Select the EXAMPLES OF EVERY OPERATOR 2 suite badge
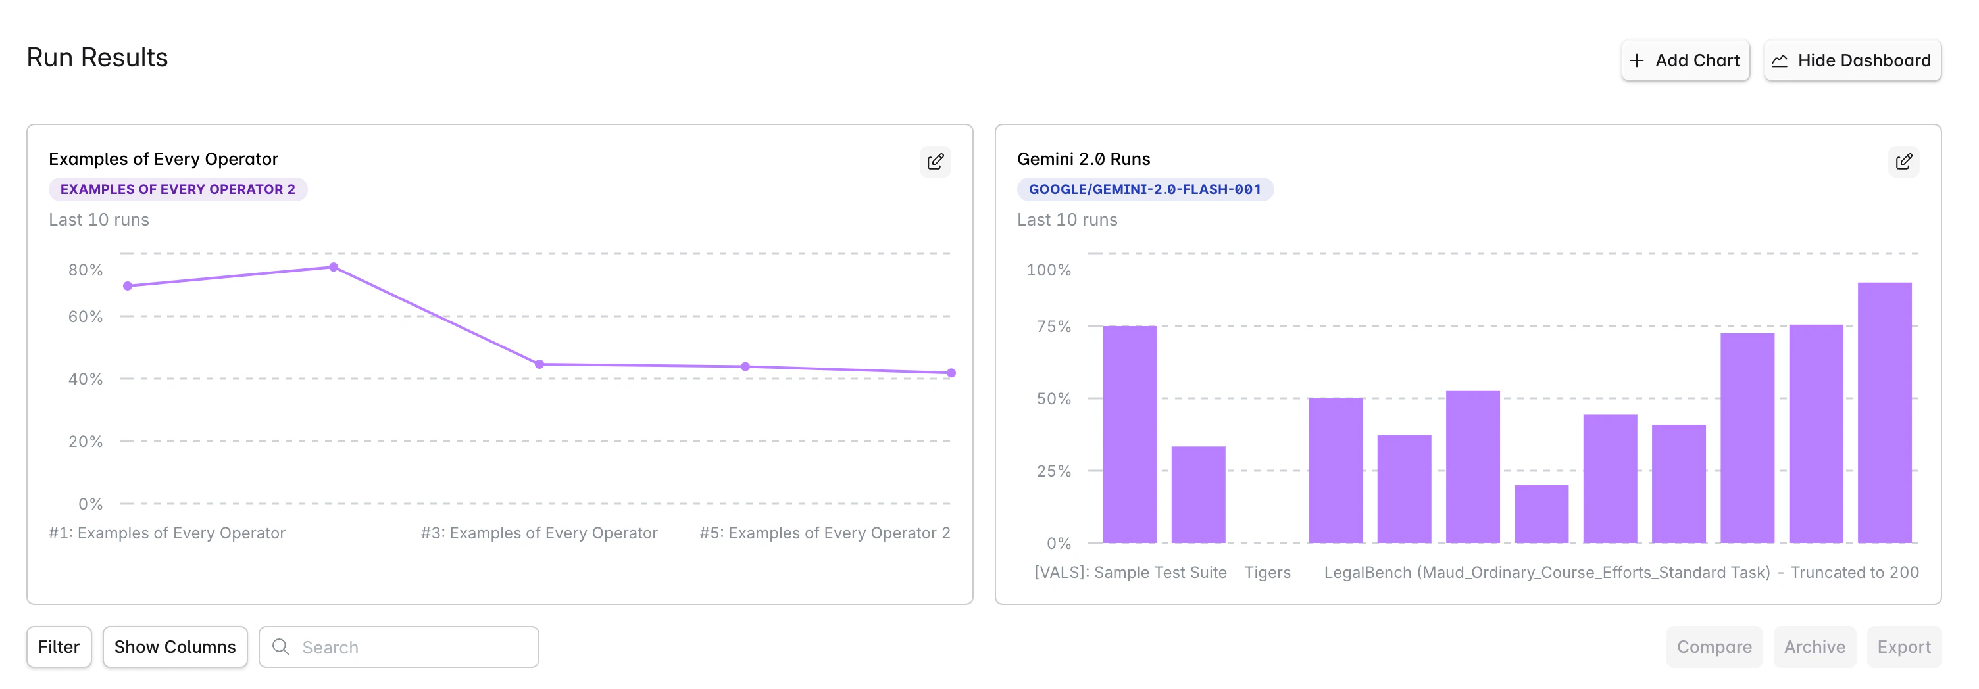 tap(178, 189)
